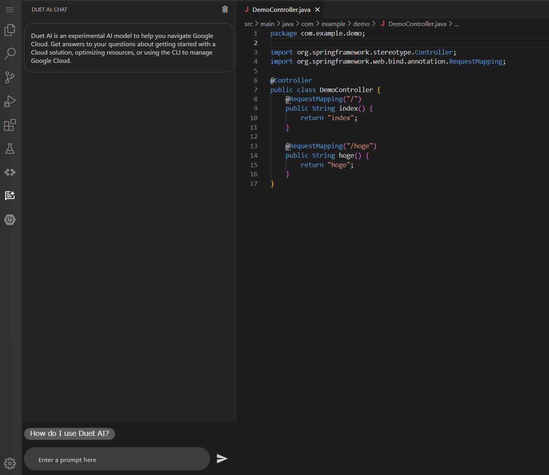Click the 'return "hoge";' statement
The height and width of the screenshot is (475, 549).
point(327,165)
